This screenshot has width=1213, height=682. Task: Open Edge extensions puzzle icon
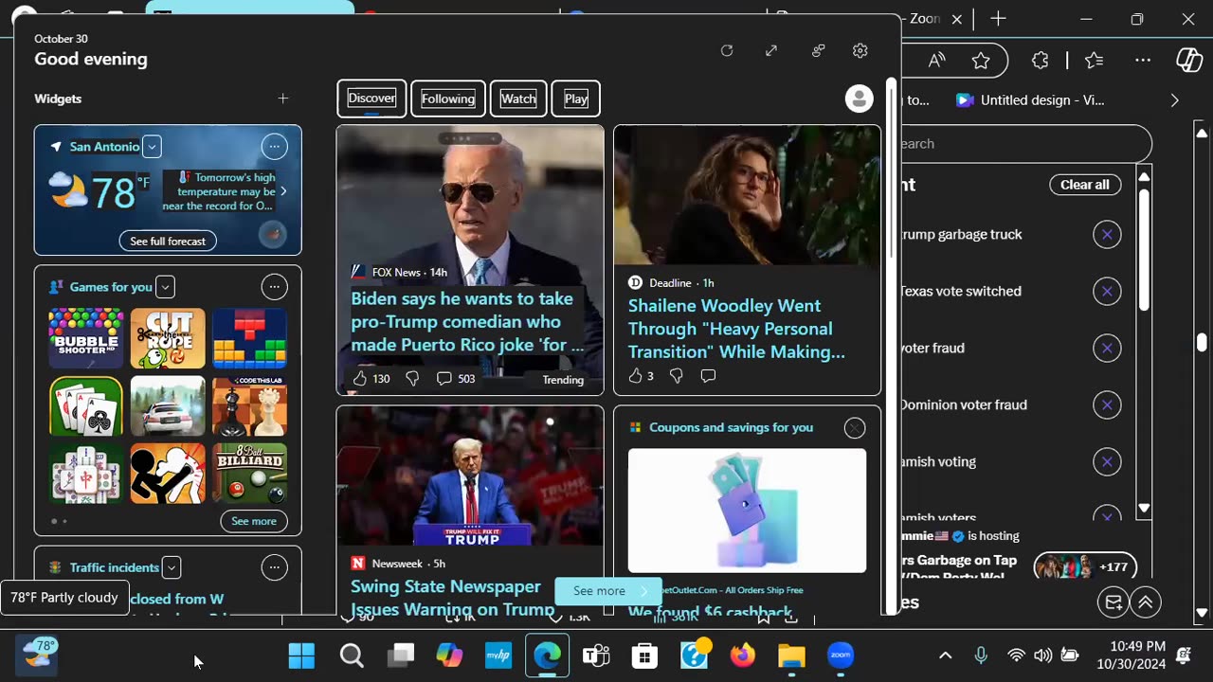pyautogui.click(x=1041, y=61)
